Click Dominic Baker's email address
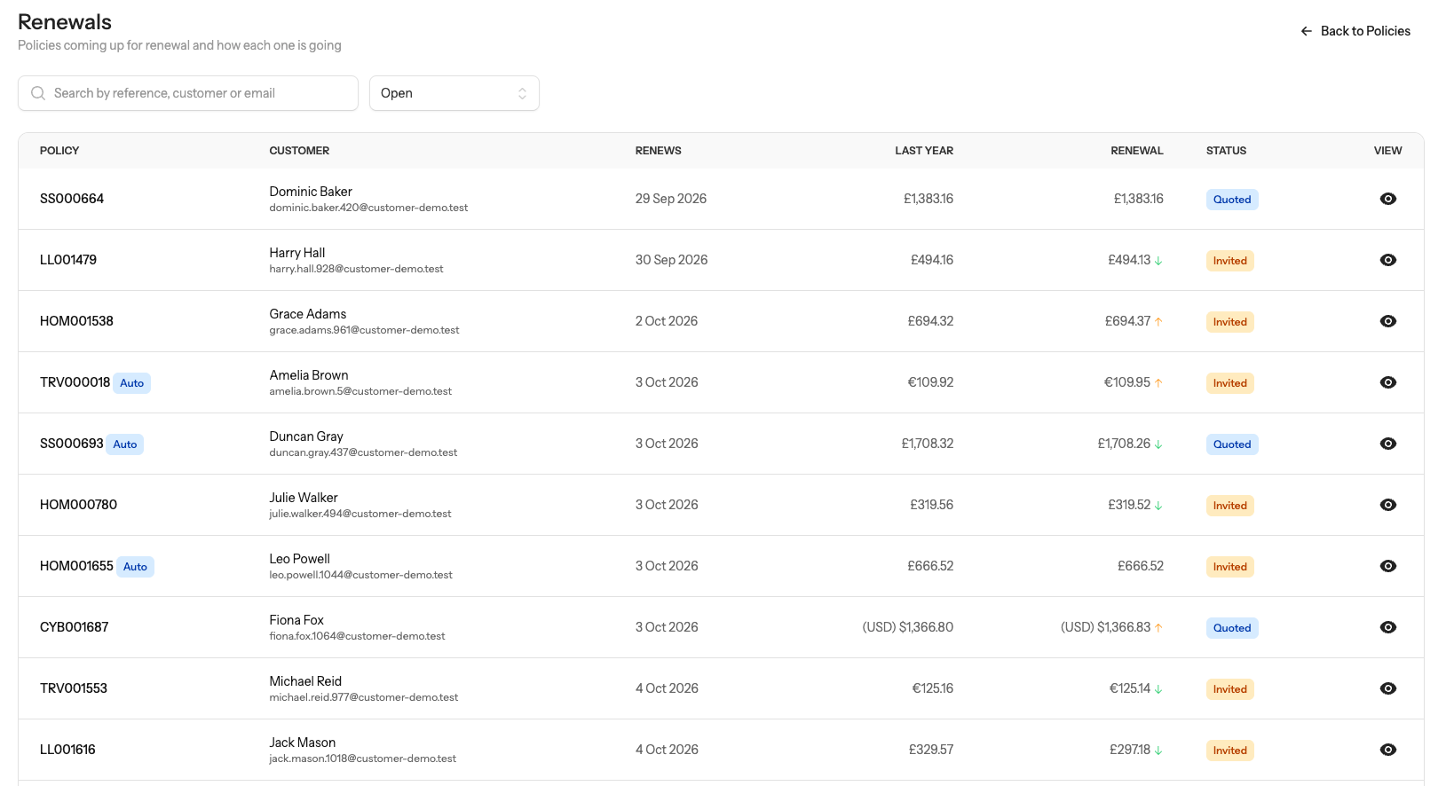 click(x=368, y=208)
